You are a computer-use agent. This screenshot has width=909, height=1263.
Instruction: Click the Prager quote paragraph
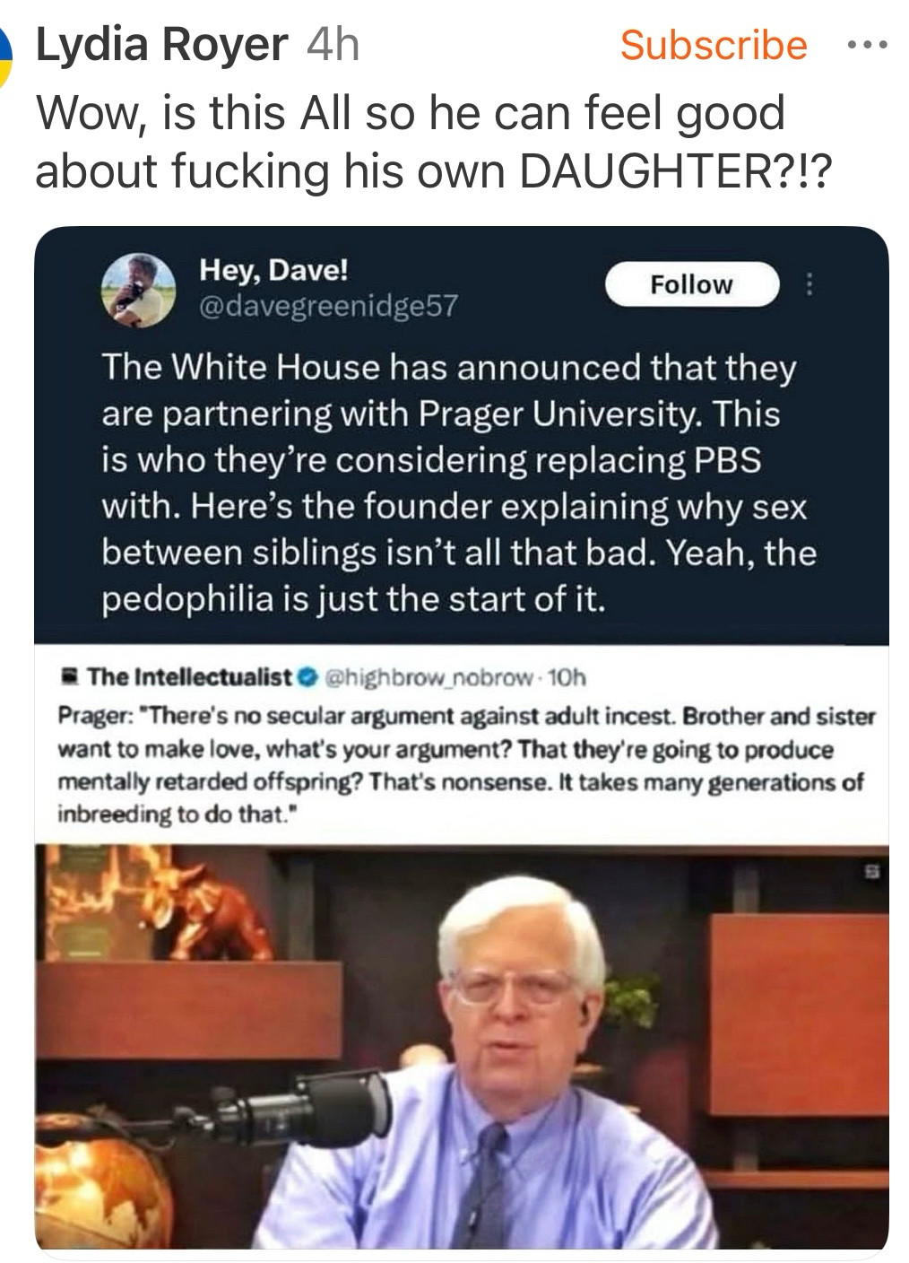pos(466,765)
